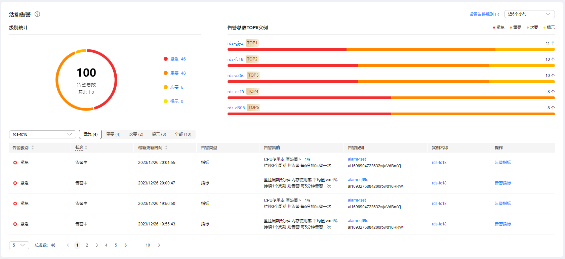
Task: Open the 近6个小时 time range dropdown
Action: 529,14
